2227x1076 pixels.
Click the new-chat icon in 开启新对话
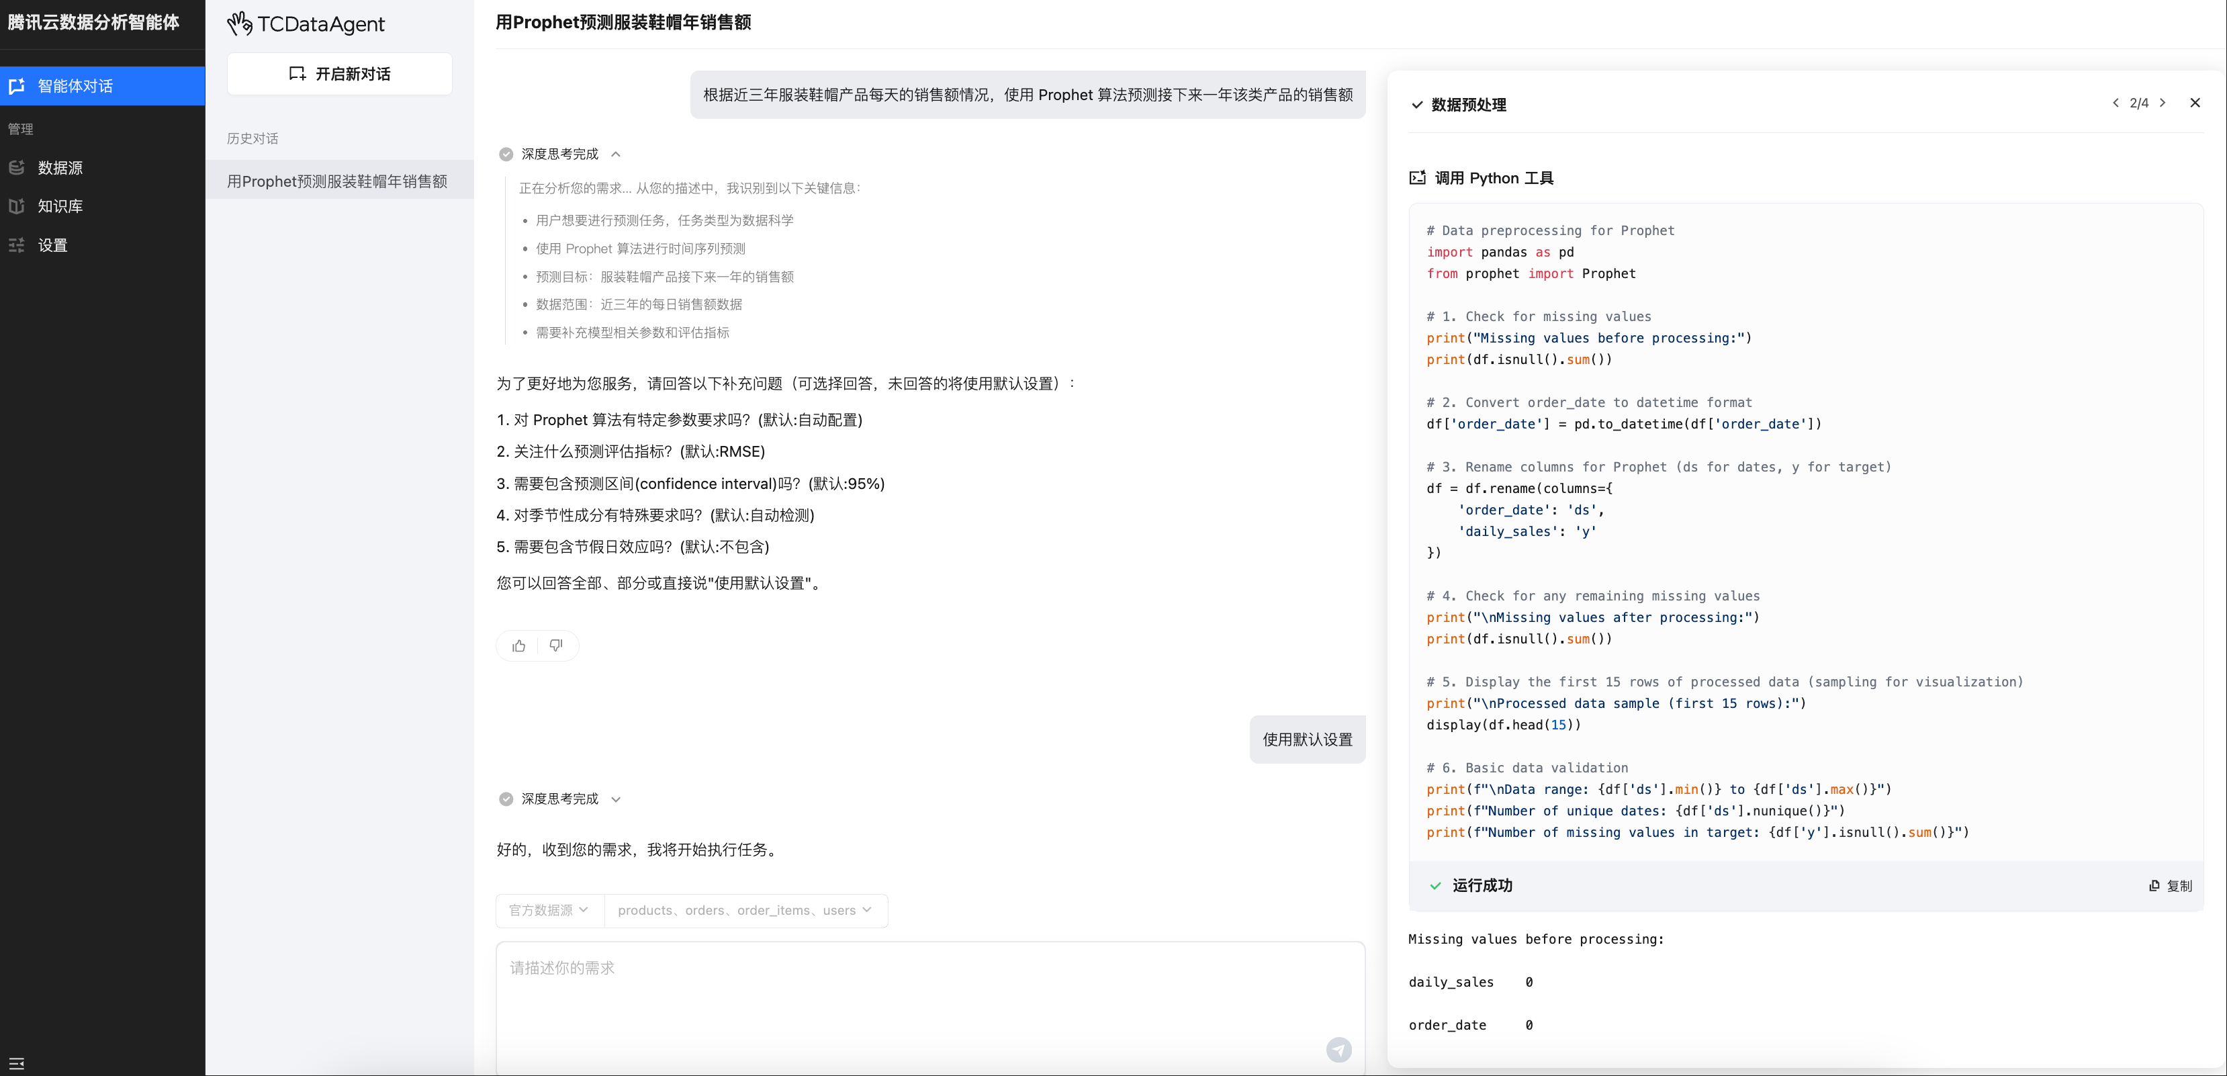tap(297, 73)
